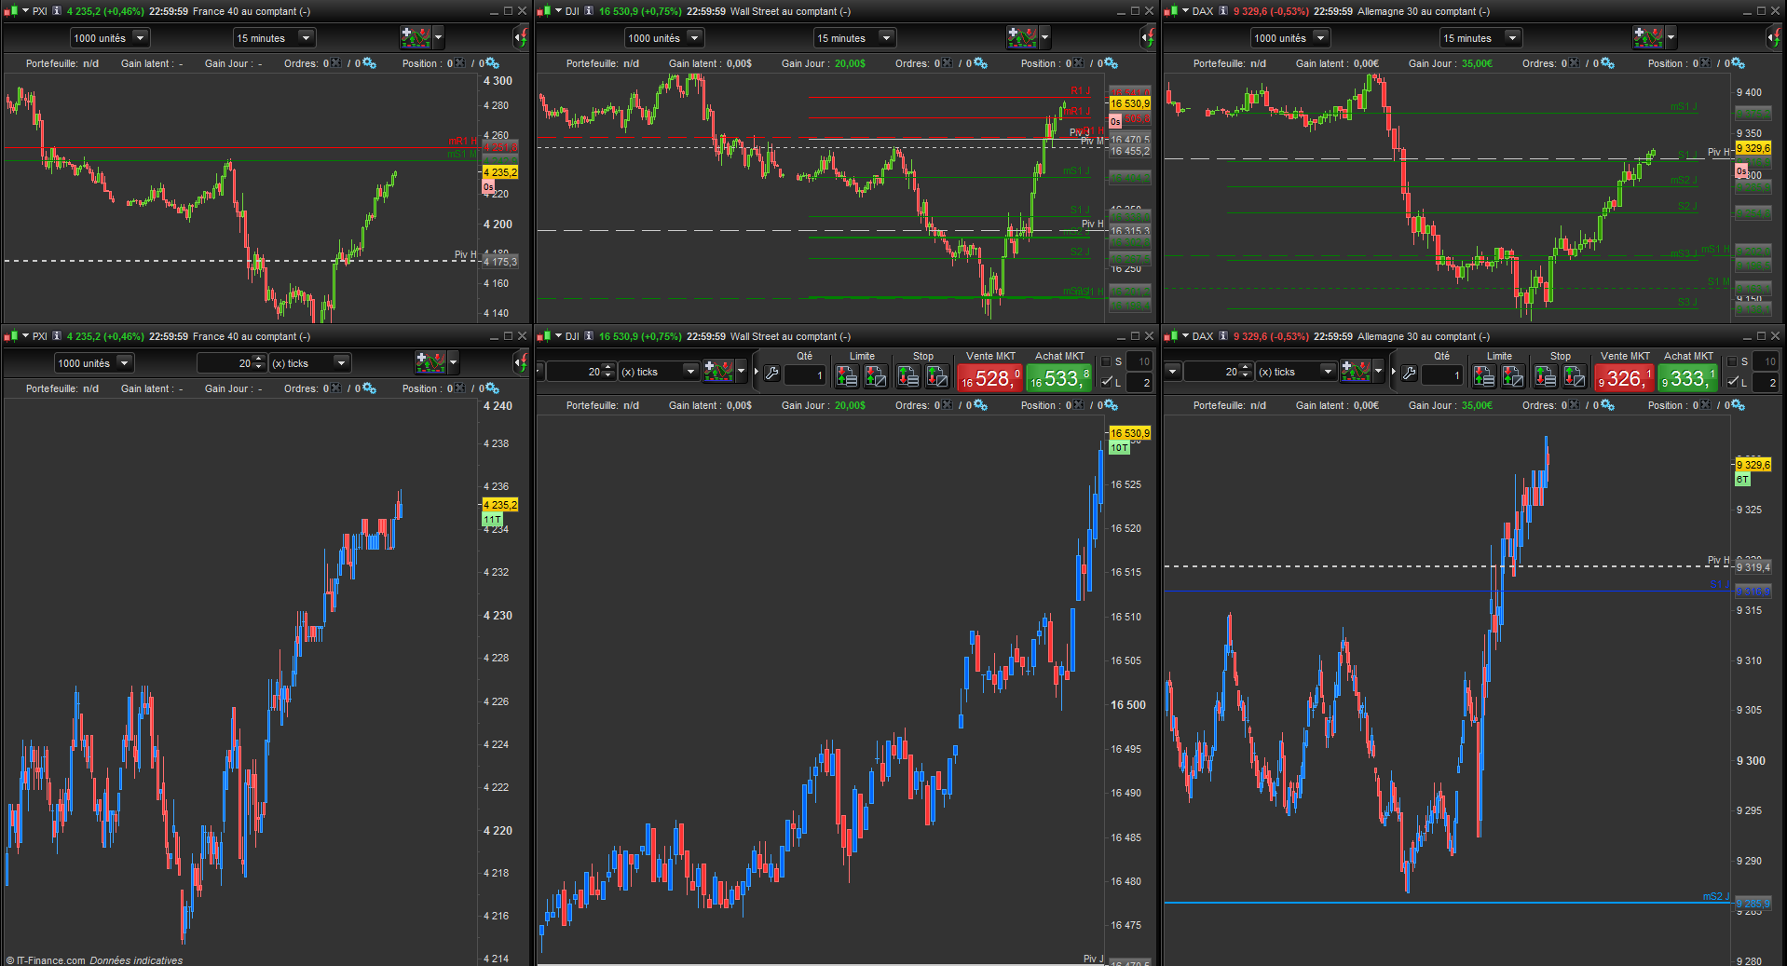Viewport: 1787px width, 966px height.
Task: Open the (x) ticks dropdown on DJI chart
Action: tap(659, 372)
